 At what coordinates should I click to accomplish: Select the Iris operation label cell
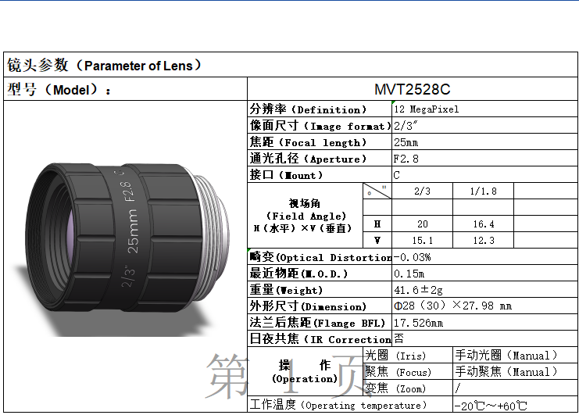(408, 356)
